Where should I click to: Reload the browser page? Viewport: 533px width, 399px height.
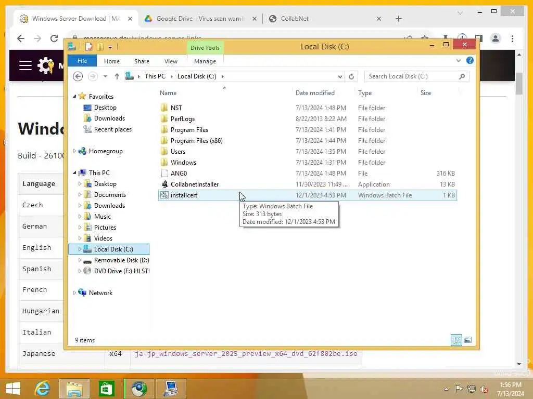pos(54,38)
